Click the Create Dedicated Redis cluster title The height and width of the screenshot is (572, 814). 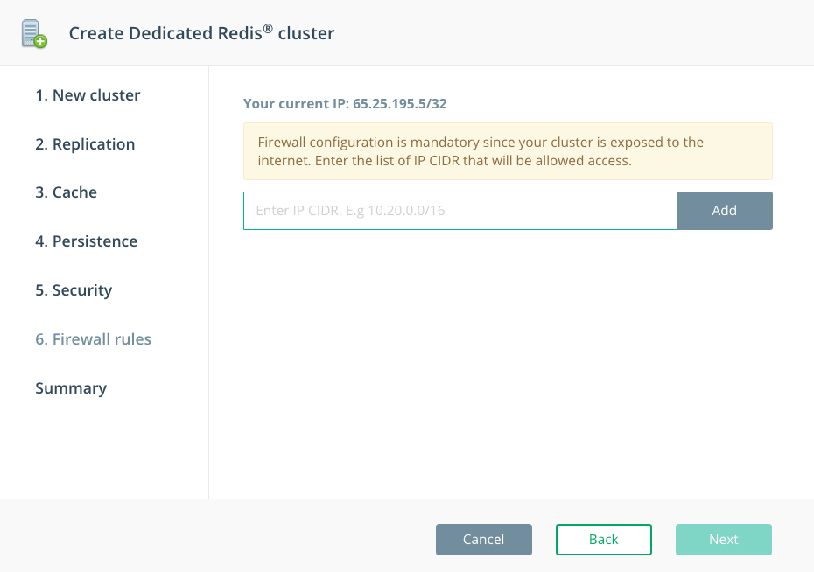click(201, 33)
